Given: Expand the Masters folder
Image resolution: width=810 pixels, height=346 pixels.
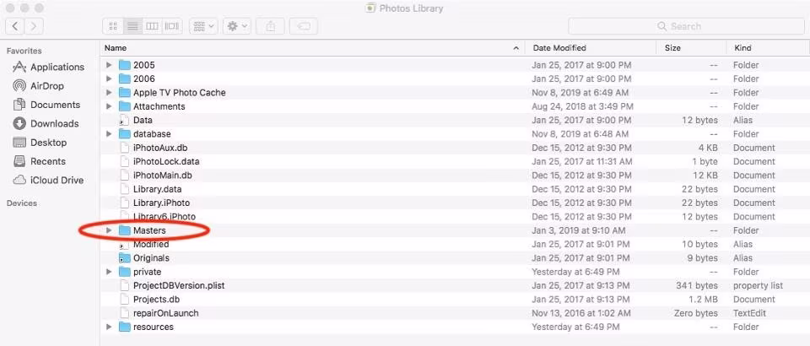Looking at the screenshot, I should [x=109, y=230].
